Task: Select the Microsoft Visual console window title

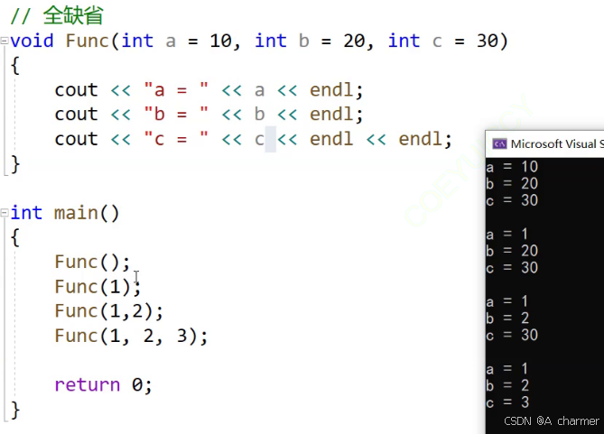Action: 557,144
